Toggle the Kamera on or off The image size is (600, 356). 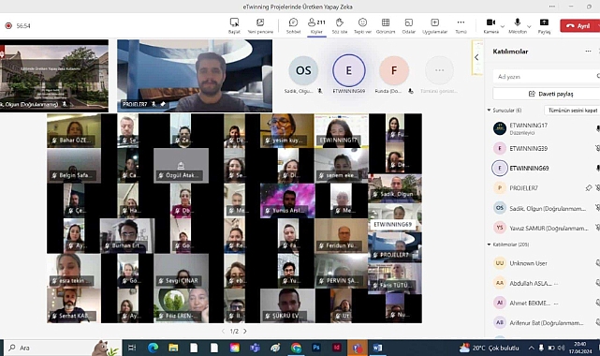[490, 22]
